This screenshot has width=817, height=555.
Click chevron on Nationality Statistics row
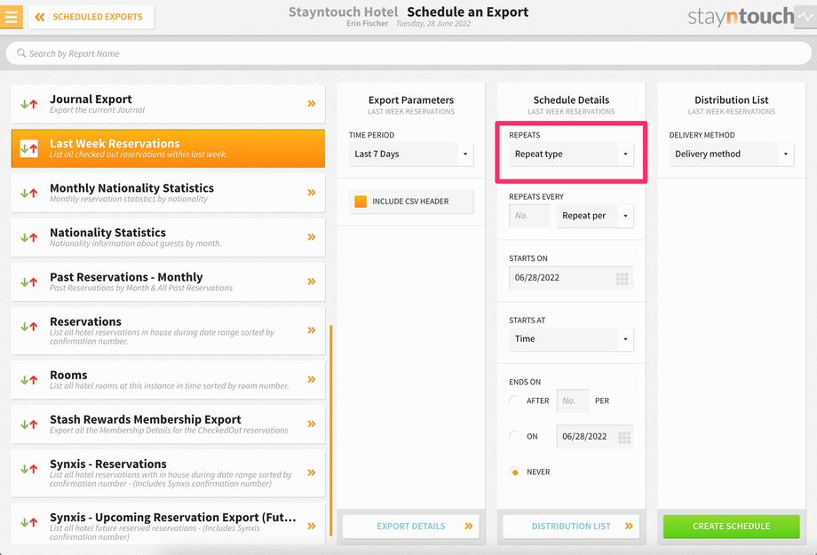tap(312, 237)
